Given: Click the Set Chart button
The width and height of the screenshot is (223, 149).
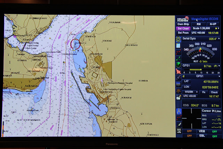Looking at the screenshot, I should [183, 29].
